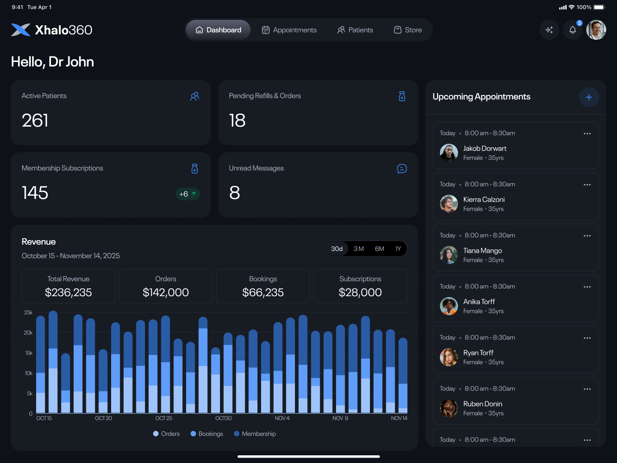Click the Xhalo360 logo
This screenshot has height=463, width=617.
(51, 30)
